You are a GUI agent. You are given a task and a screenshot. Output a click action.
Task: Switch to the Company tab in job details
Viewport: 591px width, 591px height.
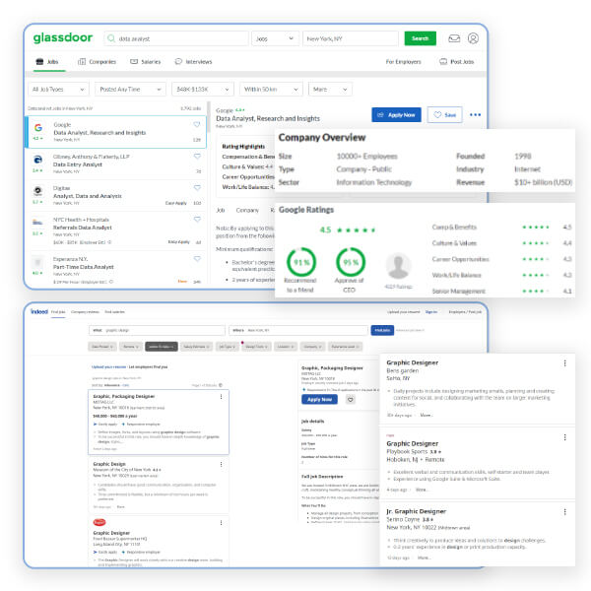pyautogui.click(x=247, y=210)
